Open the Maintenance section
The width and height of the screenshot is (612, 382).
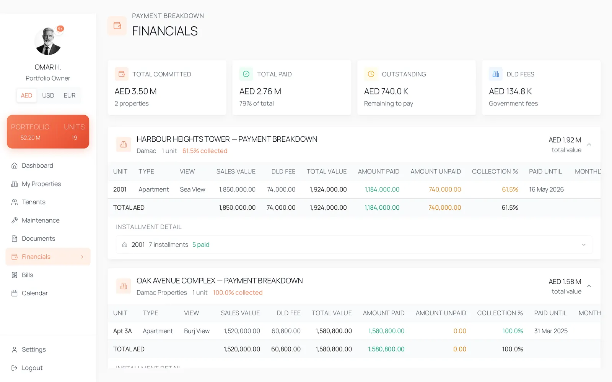(48, 220)
